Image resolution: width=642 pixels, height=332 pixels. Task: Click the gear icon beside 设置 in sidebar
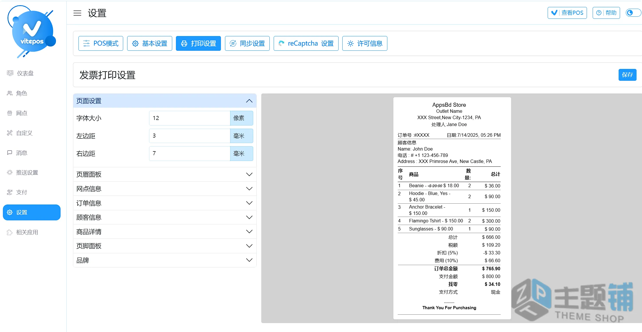point(10,212)
